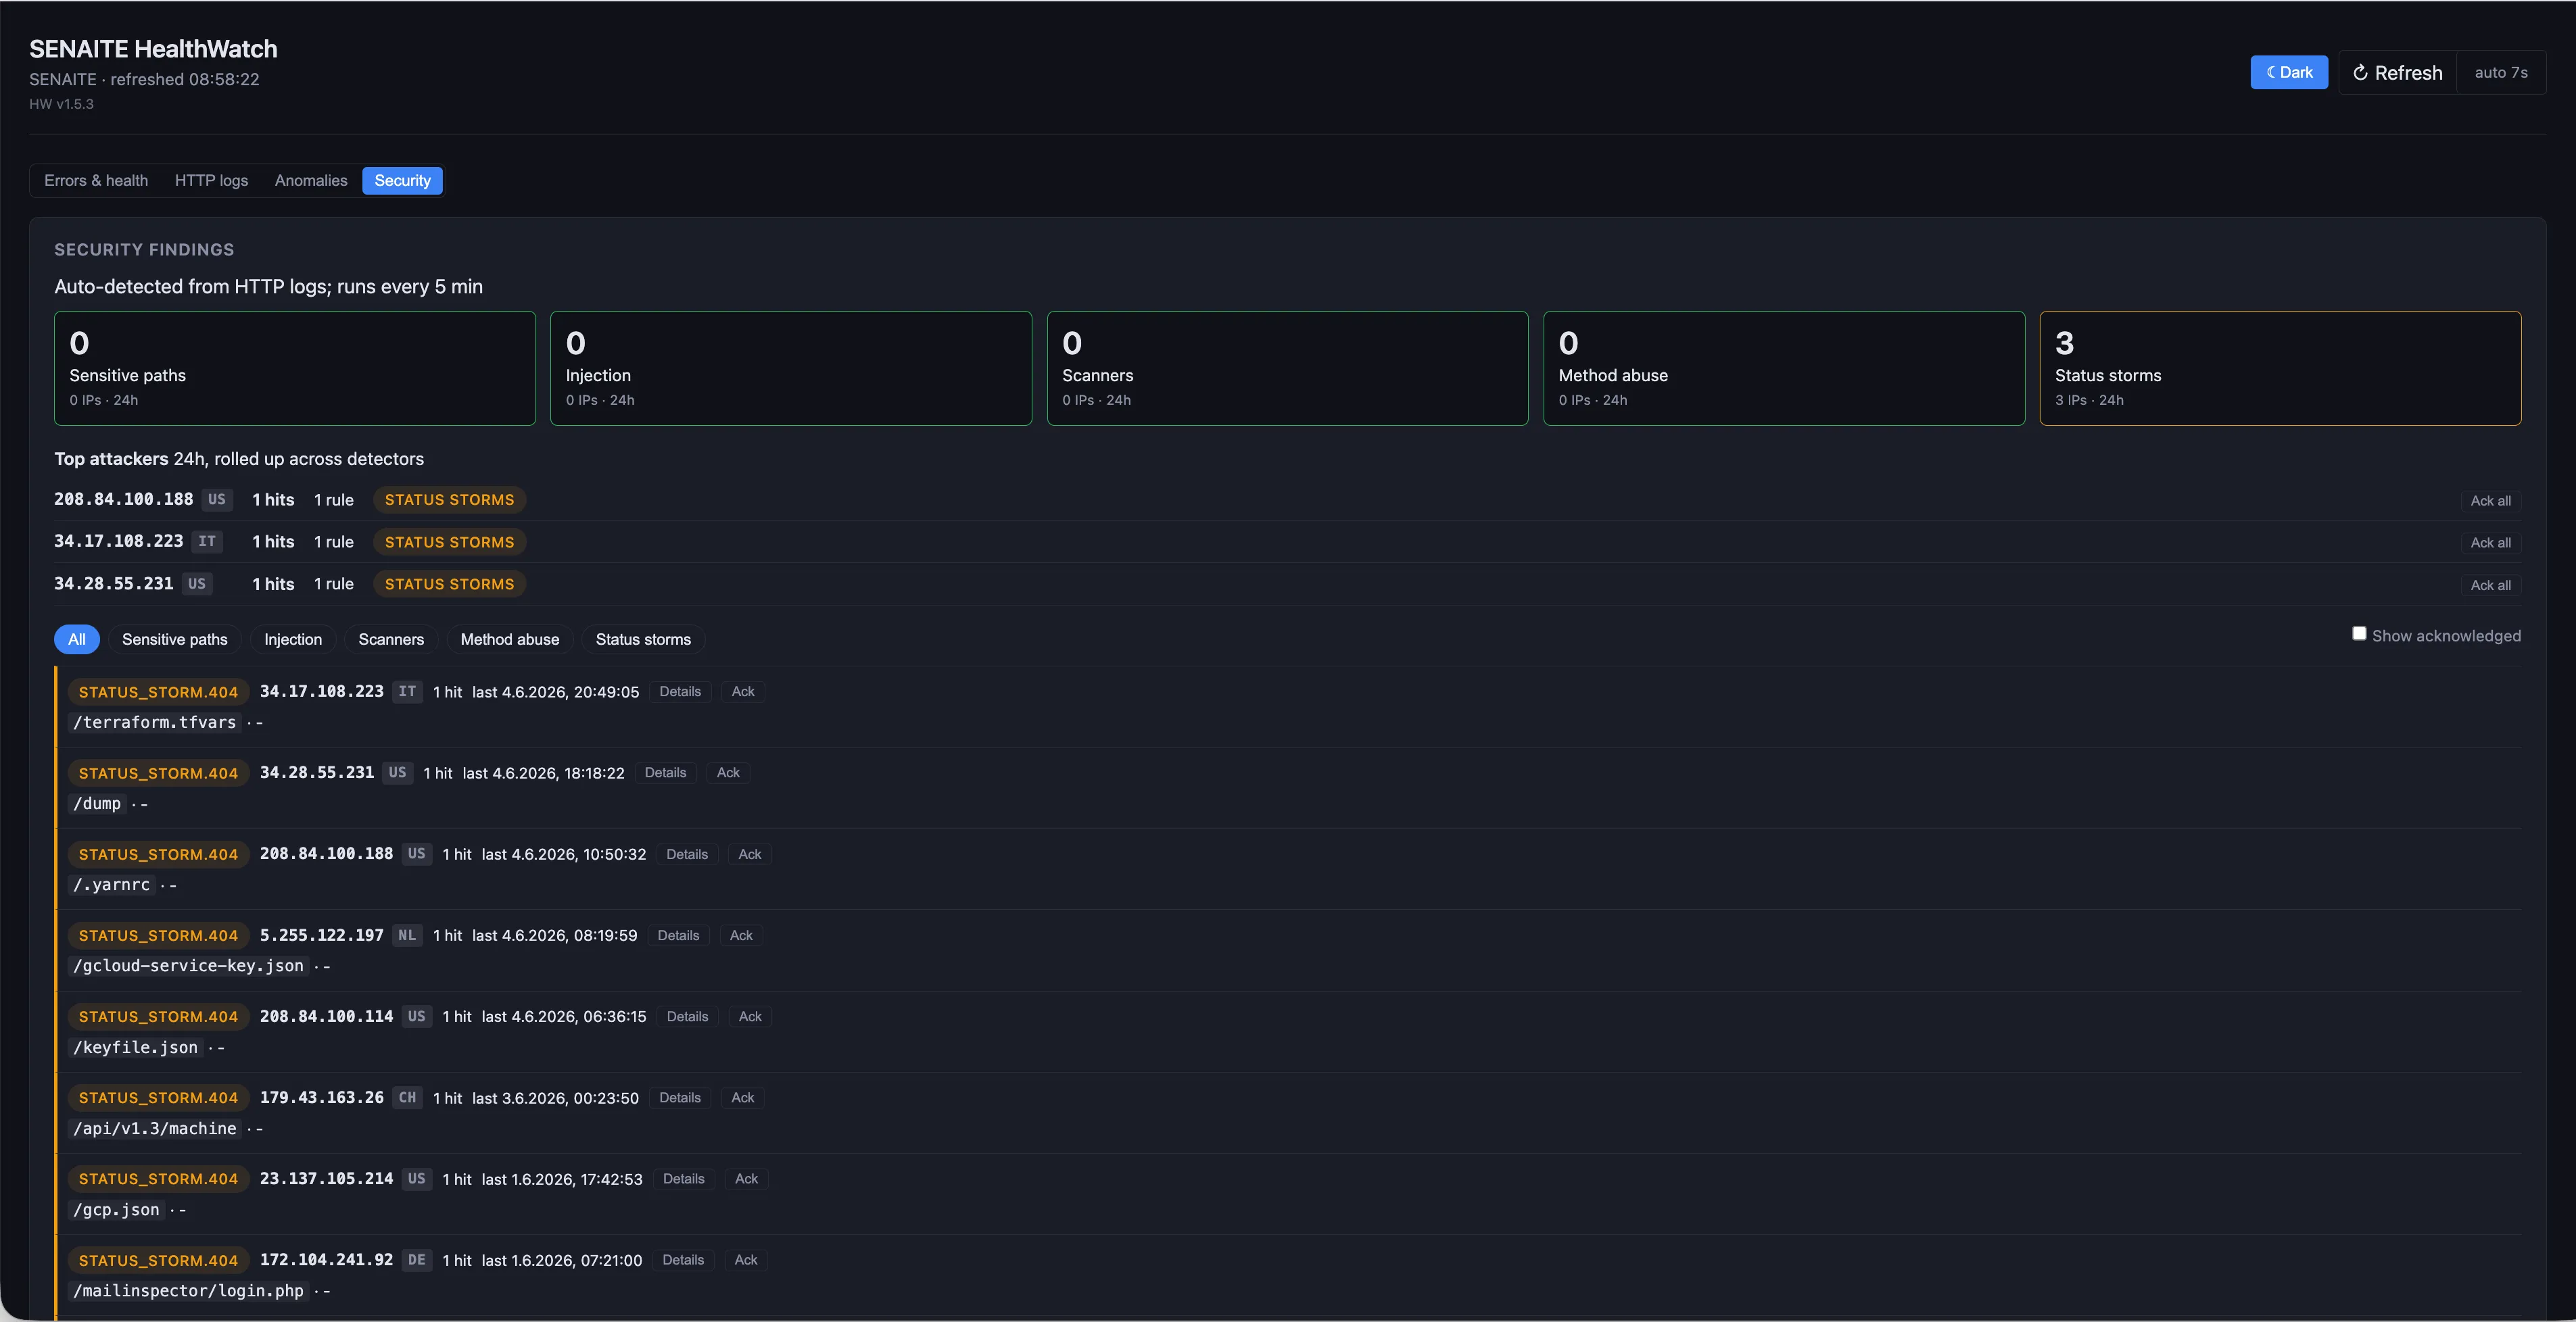Click the auto 7s interval control

point(2501,72)
